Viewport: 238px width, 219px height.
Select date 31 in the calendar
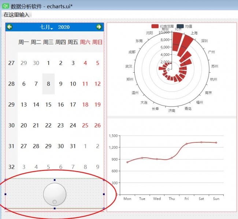(73, 146)
